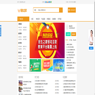Viewport: 95px width, 95px height.
Task: Open the green megaphone promo banner
Action: point(35,65)
